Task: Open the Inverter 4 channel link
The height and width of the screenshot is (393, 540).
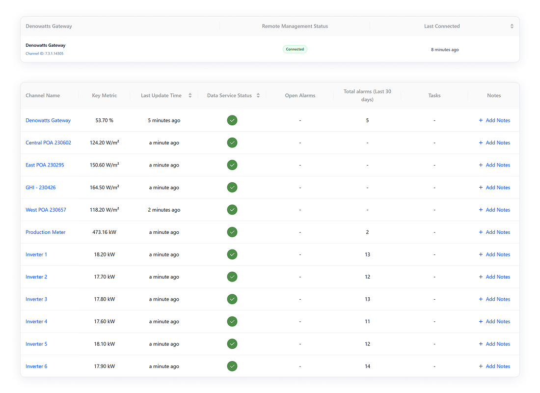Action: [36, 322]
